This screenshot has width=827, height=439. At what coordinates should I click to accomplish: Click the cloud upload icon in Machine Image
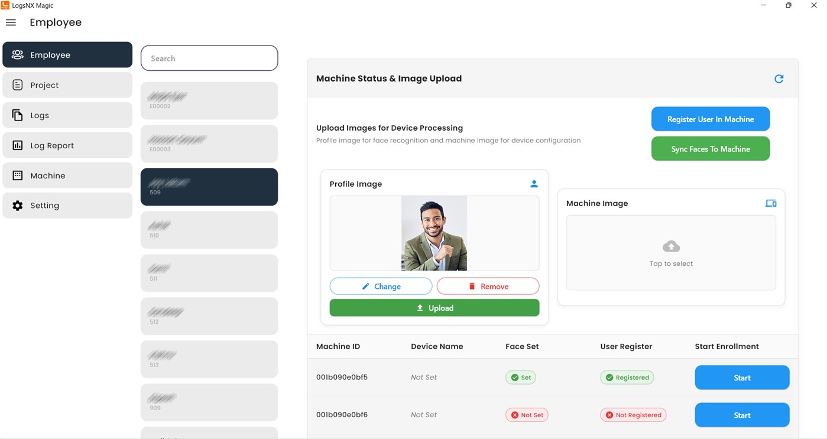coord(671,246)
